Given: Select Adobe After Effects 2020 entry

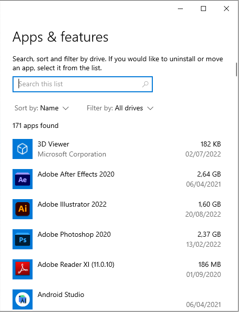Looking at the screenshot, I should 117,179.
